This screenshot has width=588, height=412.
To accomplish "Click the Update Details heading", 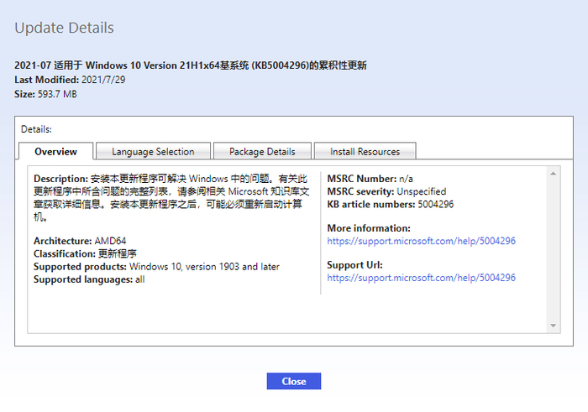I will pos(64,28).
